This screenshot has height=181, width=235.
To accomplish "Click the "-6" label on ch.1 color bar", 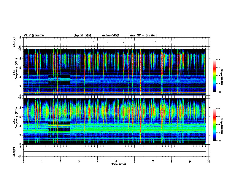I will [x=219, y=59].
